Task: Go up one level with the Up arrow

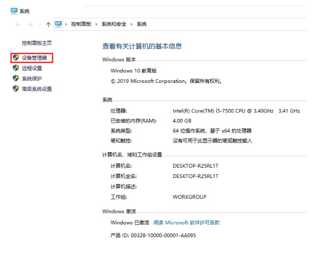Action: tap(48, 24)
